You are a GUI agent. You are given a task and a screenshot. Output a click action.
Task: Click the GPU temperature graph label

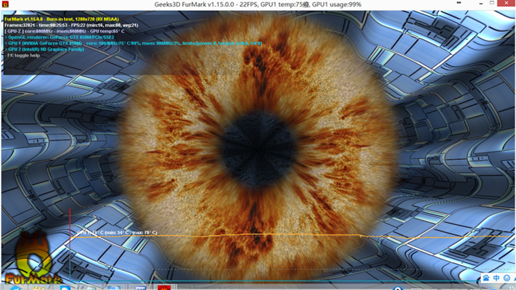(117, 232)
